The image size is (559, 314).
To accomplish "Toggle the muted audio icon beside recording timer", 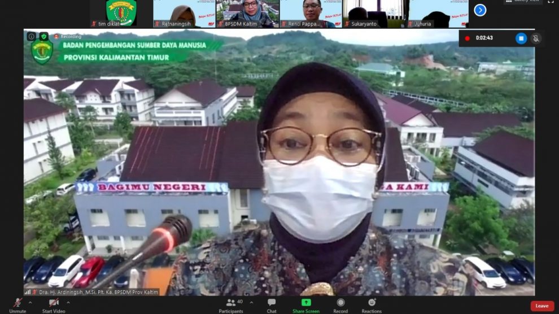I will (536, 38).
